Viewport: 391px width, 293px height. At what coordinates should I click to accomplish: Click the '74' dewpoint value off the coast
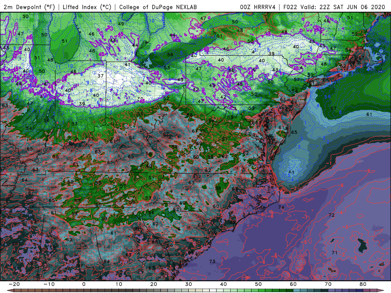pyautogui.click(x=281, y=207)
